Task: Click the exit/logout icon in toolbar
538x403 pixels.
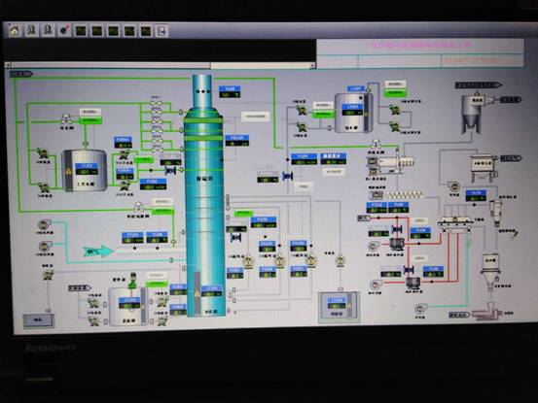Action: pyautogui.click(x=161, y=31)
